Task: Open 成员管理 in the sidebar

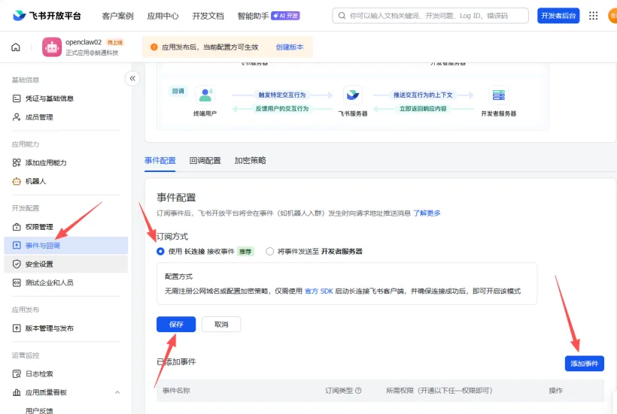Action: [x=66, y=117]
